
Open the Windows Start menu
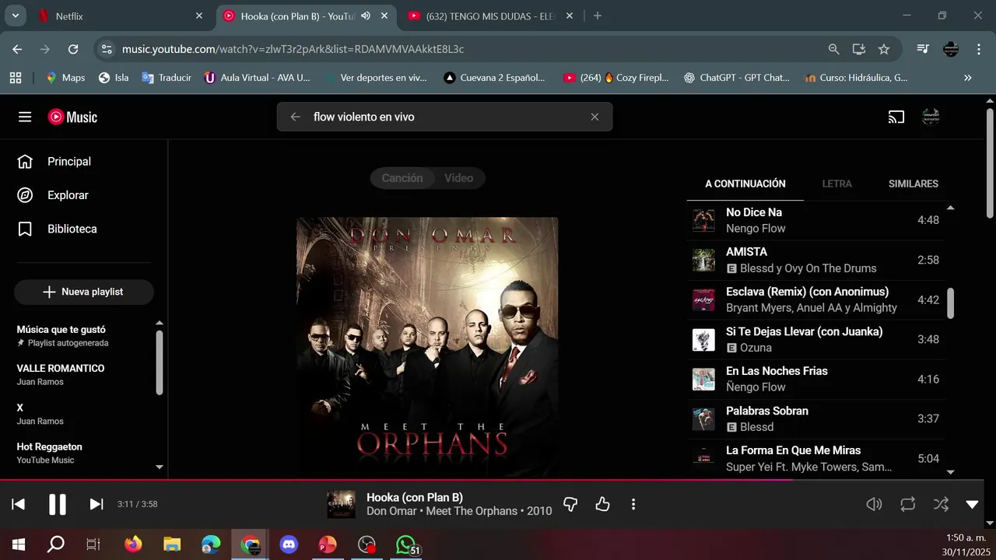pyautogui.click(x=19, y=544)
